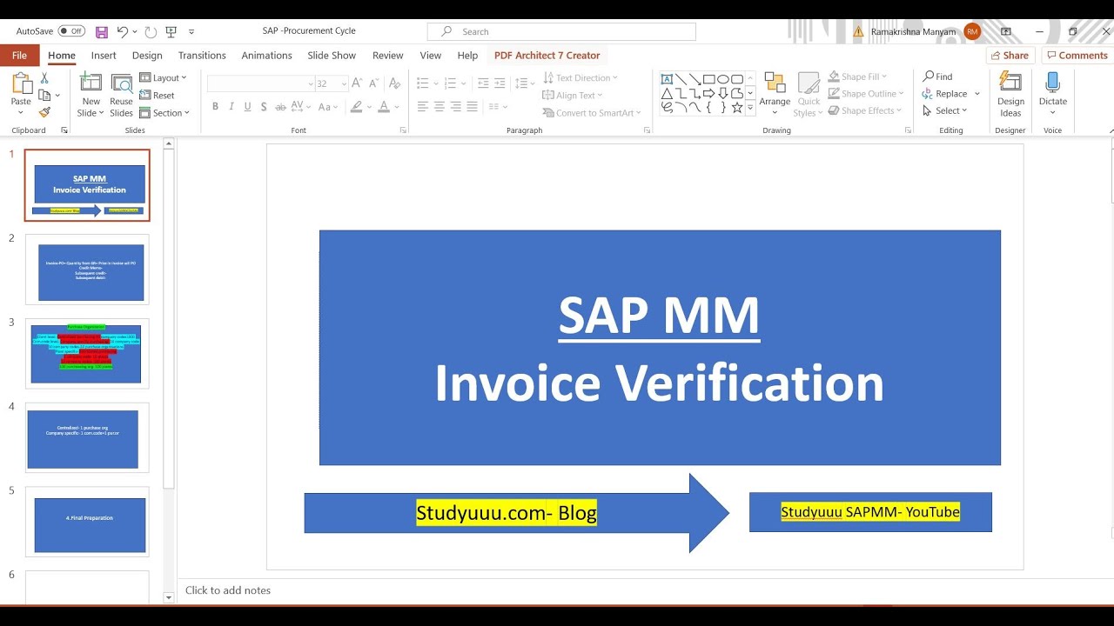This screenshot has width=1114, height=626.
Task: Clear all formatting icon
Action: (x=394, y=83)
